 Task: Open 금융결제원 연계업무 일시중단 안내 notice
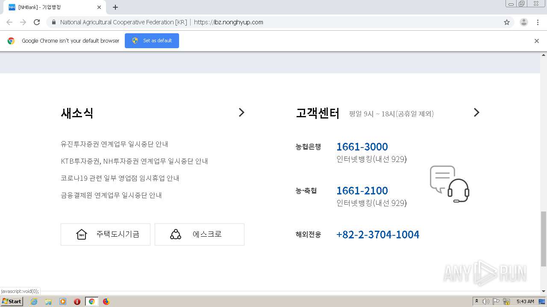pyautogui.click(x=111, y=195)
